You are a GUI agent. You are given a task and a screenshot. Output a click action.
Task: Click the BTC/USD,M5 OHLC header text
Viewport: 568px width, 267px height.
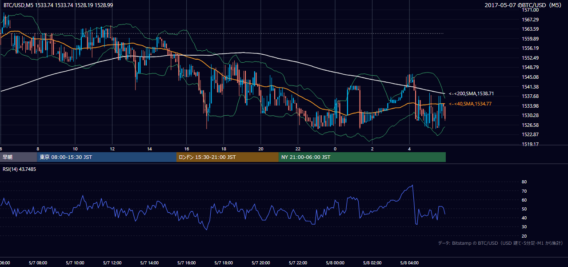click(x=58, y=5)
